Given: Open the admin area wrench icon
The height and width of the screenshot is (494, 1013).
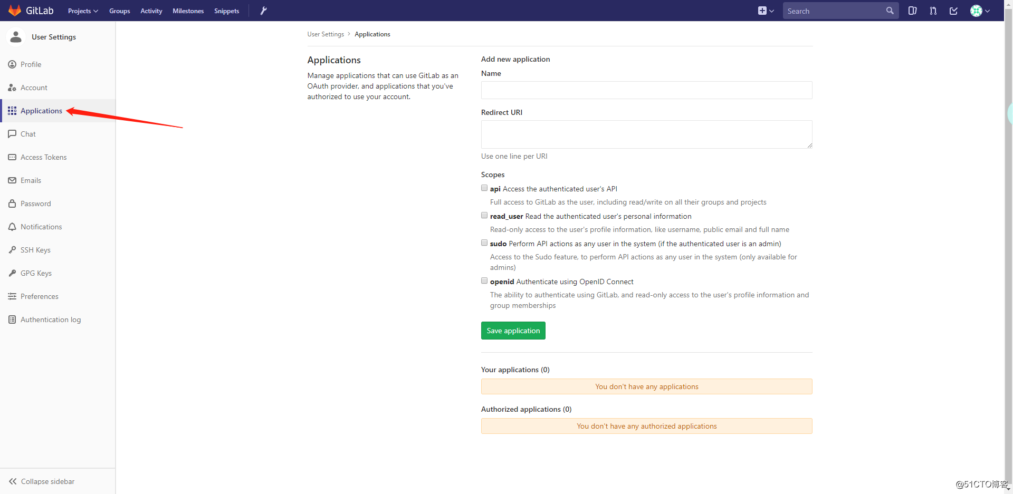Looking at the screenshot, I should 264,11.
